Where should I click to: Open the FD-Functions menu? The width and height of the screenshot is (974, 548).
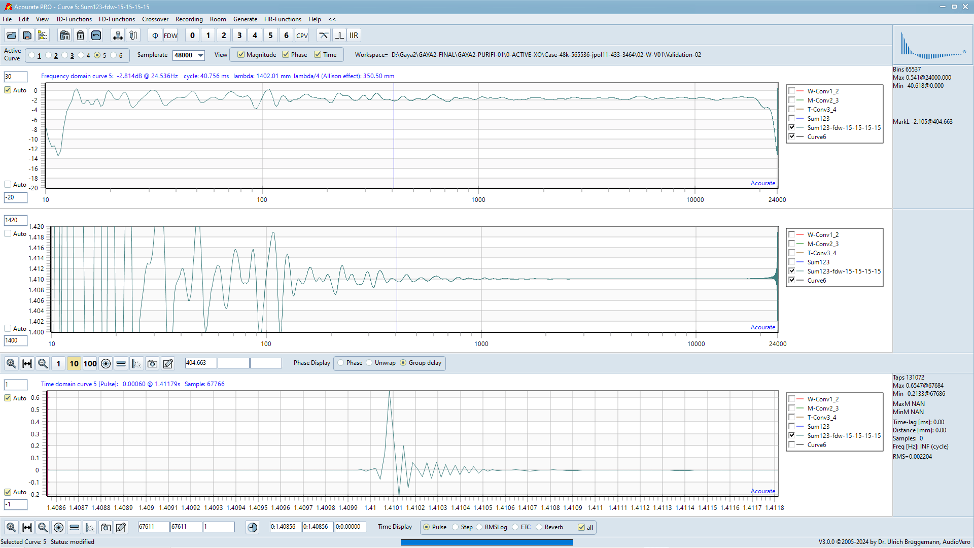[x=117, y=19]
